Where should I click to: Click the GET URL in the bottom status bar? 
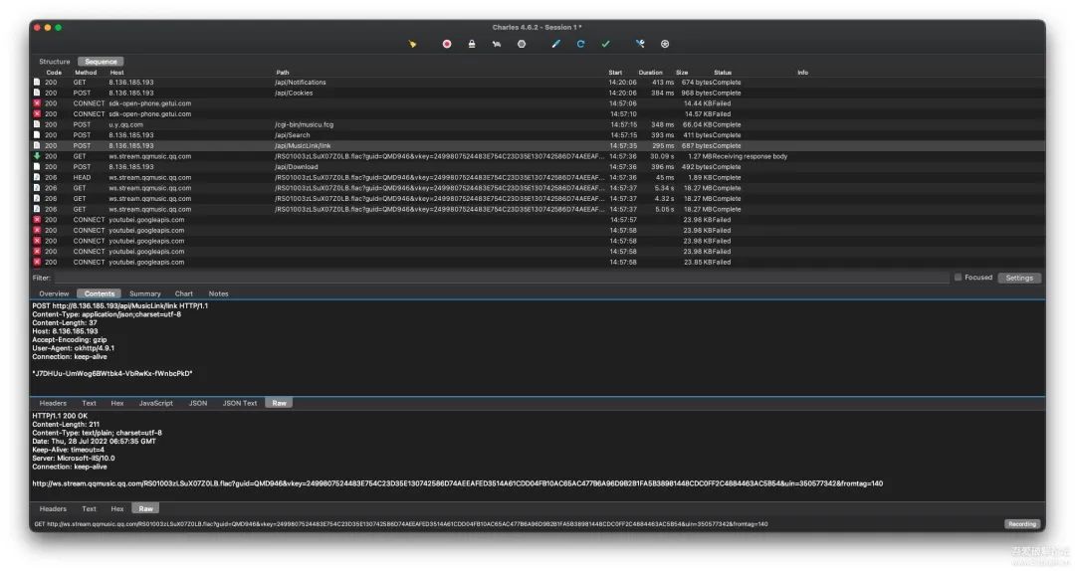coord(401,524)
